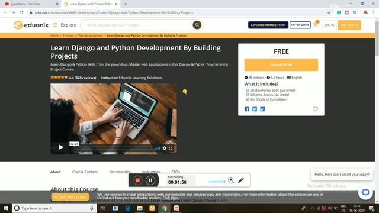This screenshot has width=379, height=213.
Task: Open the Explore hamburger menu
Action: click(x=55, y=25)
